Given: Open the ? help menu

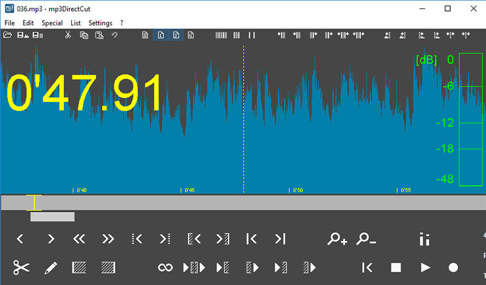Looking at the screenshot, I should tap(122, 23).
